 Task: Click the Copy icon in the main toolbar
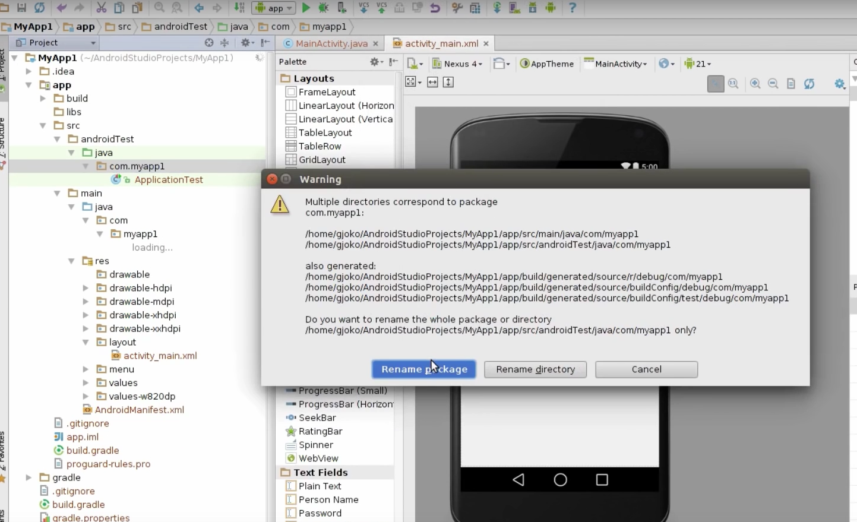[119, 8]
